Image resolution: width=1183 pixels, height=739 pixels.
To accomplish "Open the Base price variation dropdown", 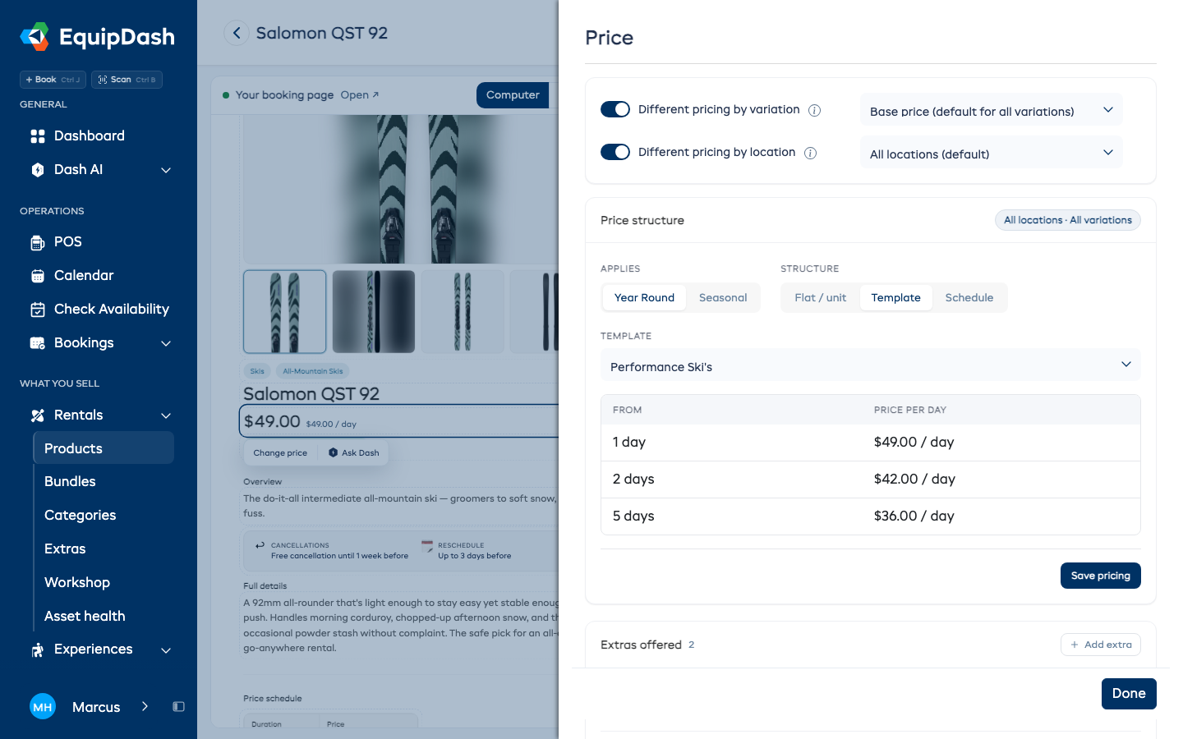I will point(992,110).
